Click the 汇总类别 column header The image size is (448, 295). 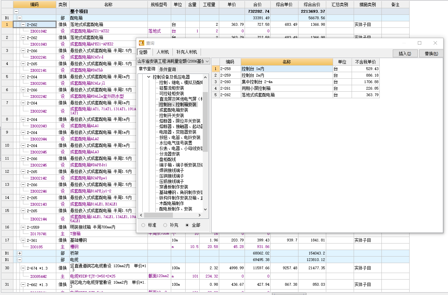click(x=340, y=4)
